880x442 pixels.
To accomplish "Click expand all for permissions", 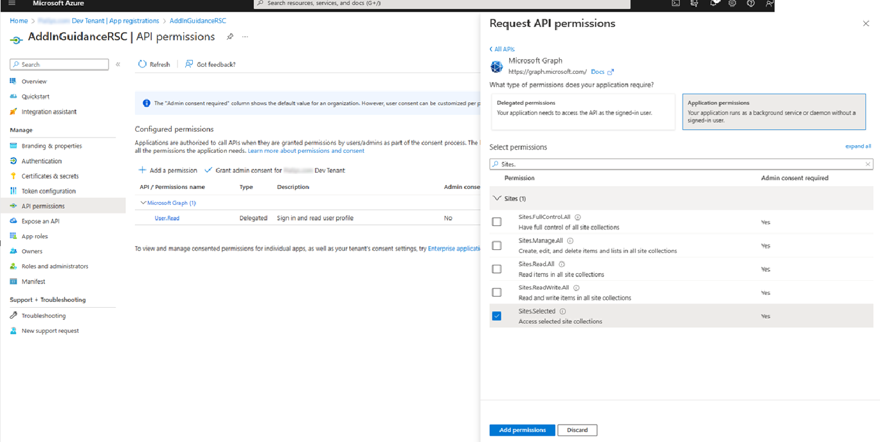I will 858,146.
